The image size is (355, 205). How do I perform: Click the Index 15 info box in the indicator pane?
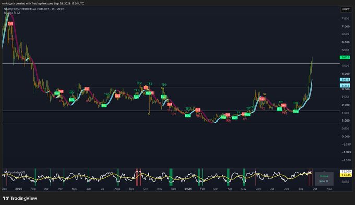(324, 179)
